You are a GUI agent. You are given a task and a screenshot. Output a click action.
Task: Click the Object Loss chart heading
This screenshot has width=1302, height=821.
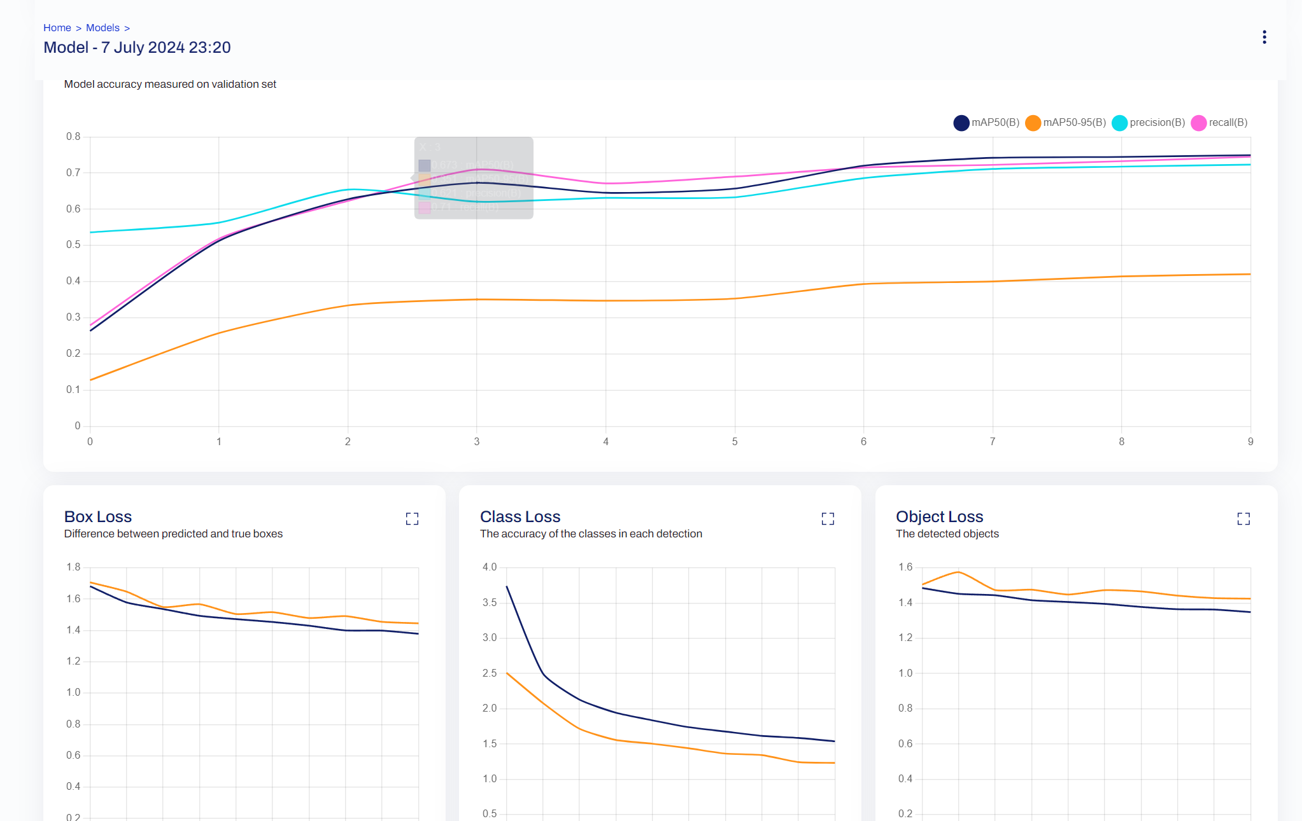939,516
